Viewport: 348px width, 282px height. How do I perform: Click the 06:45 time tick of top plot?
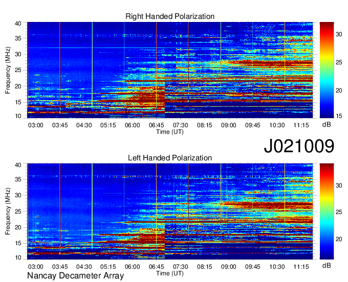coord(156,125)
